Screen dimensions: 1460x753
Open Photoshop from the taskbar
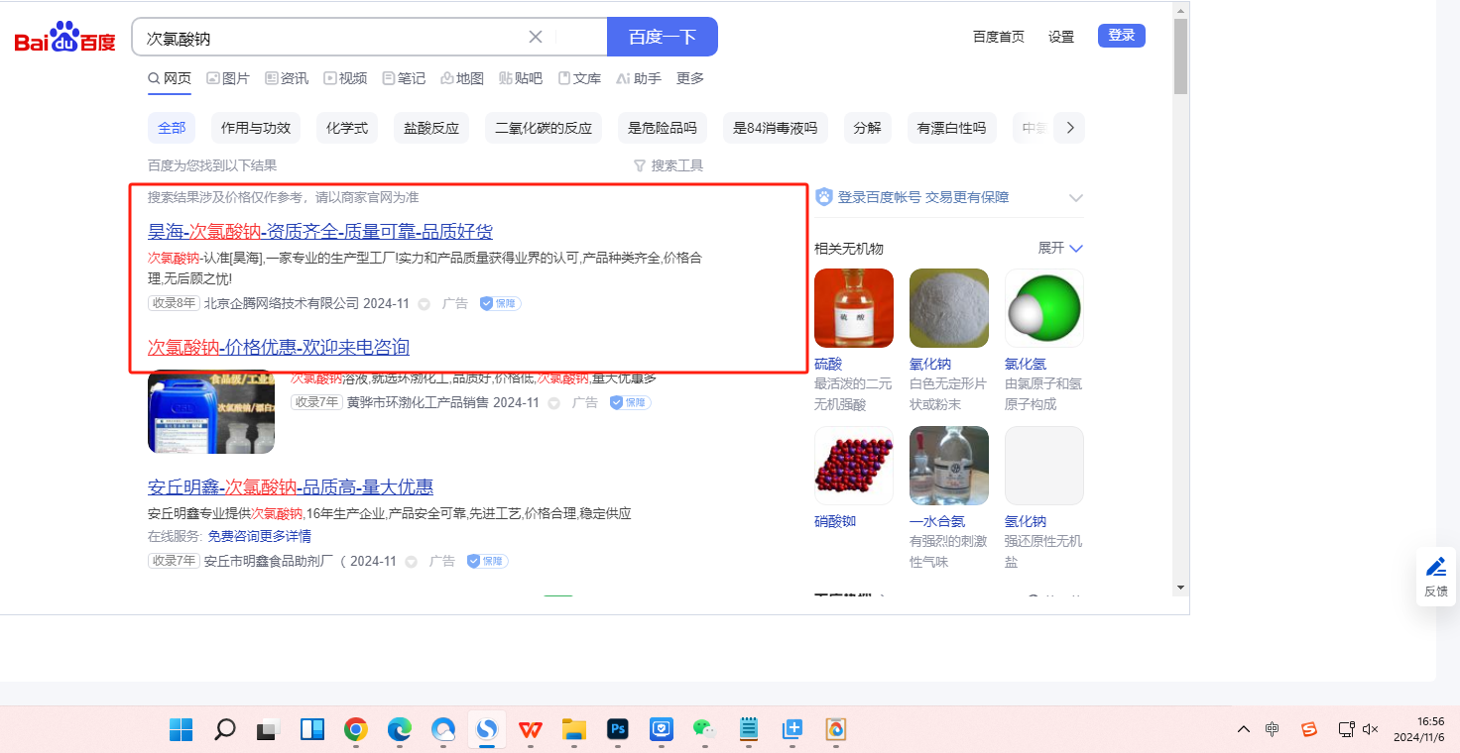click(x=618, y=730)
